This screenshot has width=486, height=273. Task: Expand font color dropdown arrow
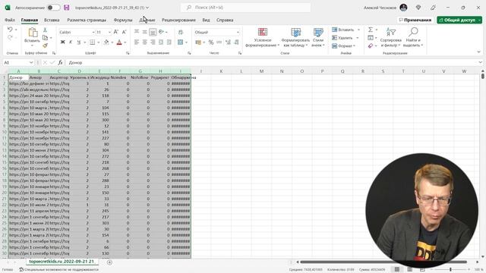[x=125, y=42]
